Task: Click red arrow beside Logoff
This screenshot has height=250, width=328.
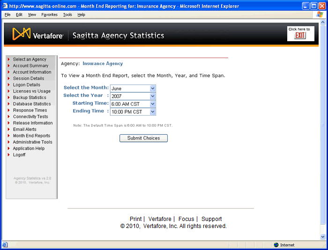Action: [9, 154]
